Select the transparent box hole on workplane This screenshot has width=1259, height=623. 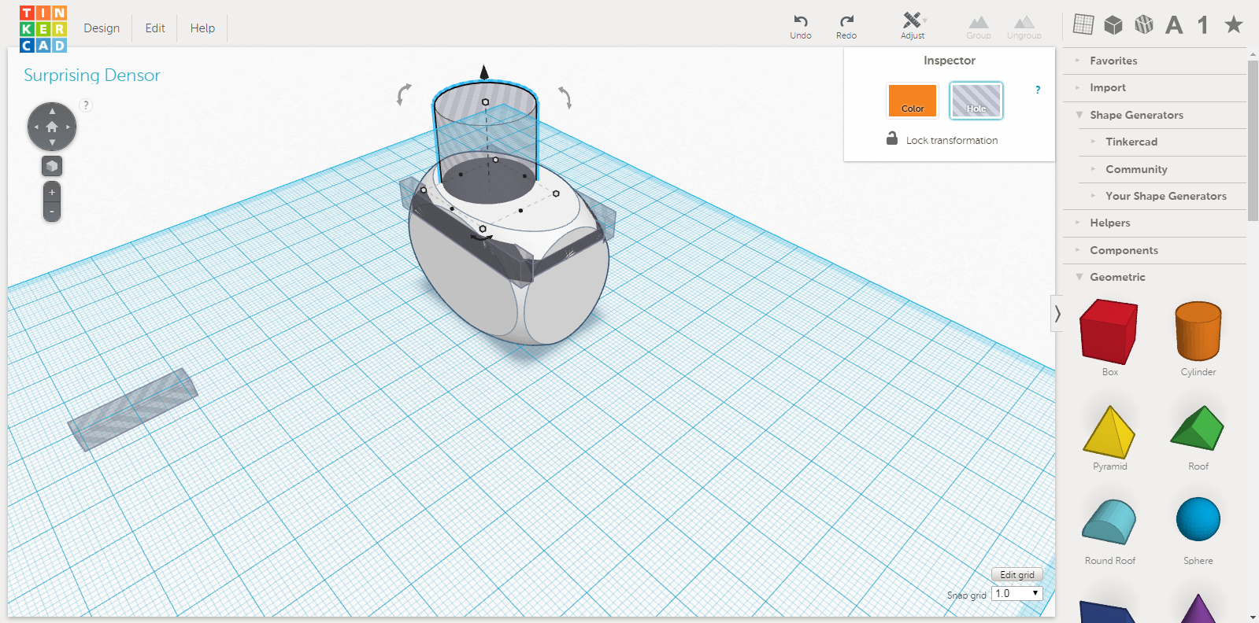point(132,409)
